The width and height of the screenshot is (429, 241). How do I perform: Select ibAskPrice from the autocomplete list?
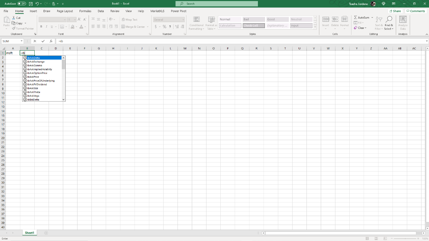tap(33, 77)
